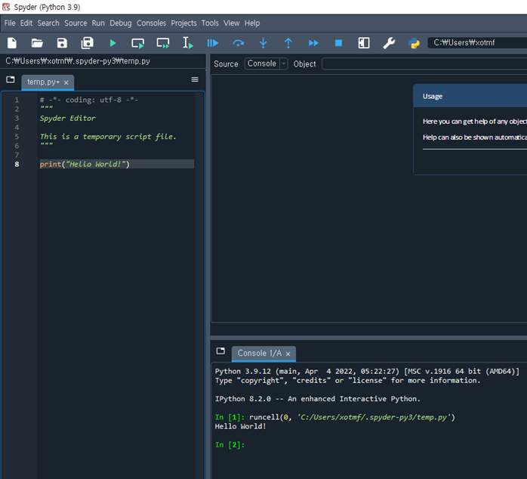
Task: Click the Object input field
Action: (424, 63)
